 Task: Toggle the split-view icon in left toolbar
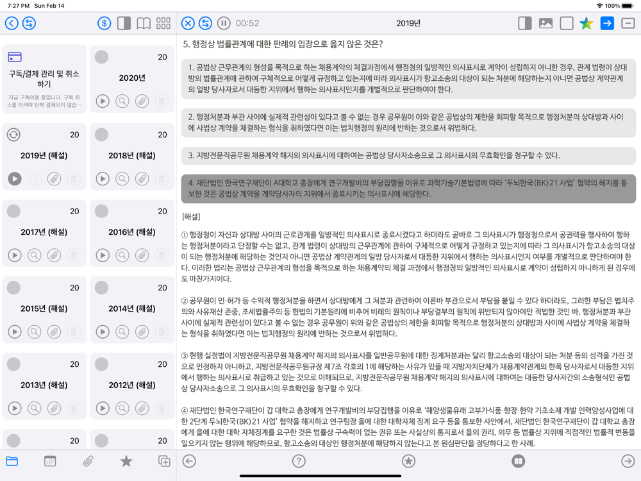(124, 23)
